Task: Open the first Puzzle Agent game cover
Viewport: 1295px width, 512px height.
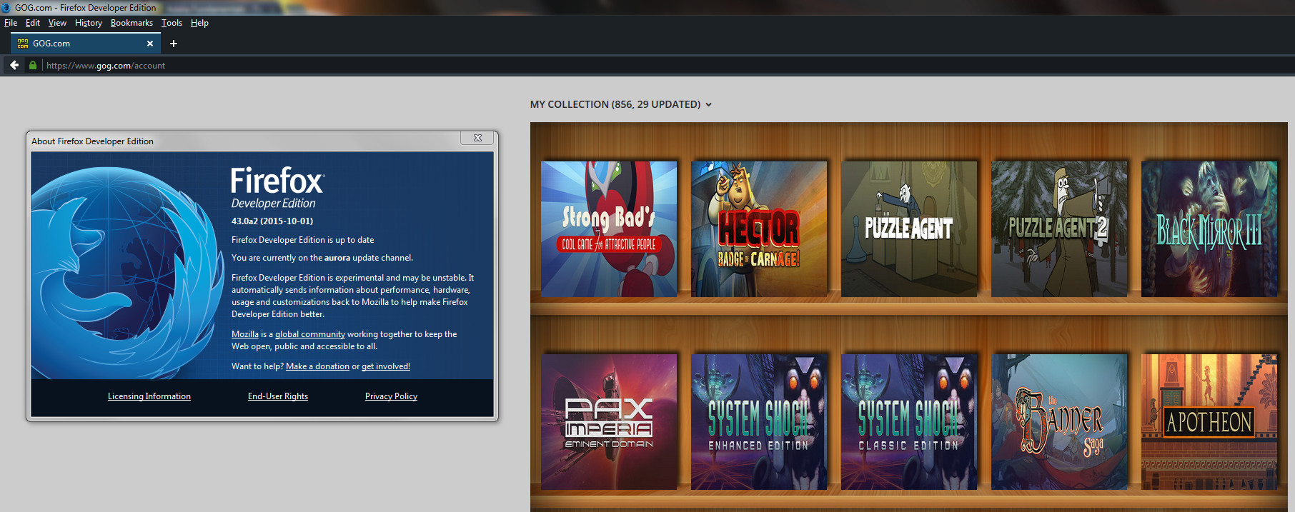Action: (909, 229)
